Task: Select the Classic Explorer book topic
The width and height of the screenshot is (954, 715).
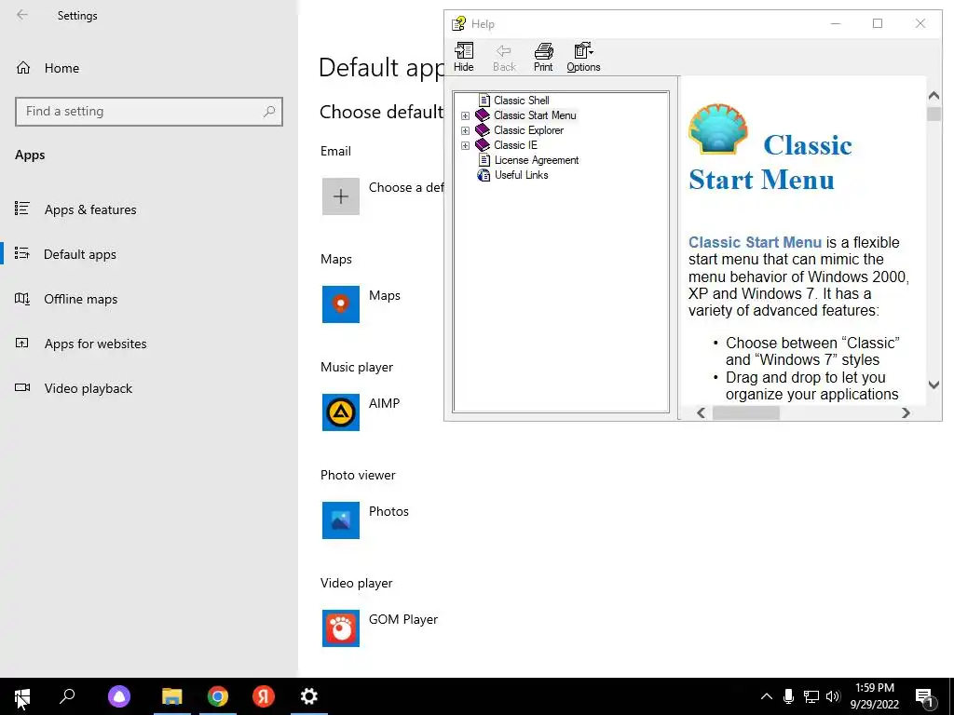Action: [529, 130]
